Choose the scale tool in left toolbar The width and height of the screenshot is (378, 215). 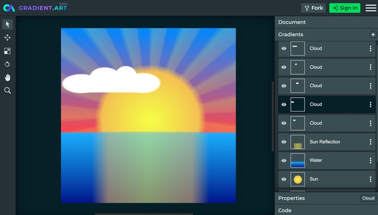point(7,51)
